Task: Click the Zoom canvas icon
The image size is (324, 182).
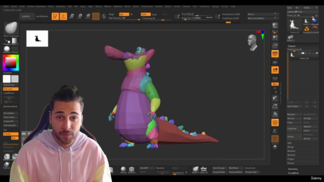Action: 275,45
